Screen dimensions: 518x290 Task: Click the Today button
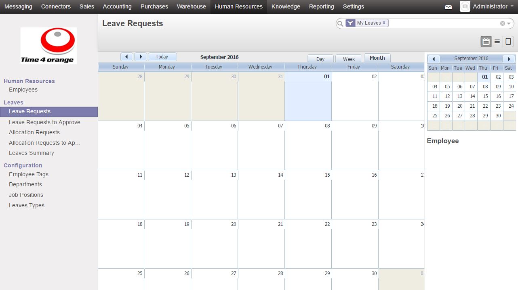pyautogui.click(x=162, y=57)
